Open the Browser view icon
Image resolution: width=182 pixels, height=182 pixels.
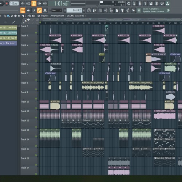coord(111,11)
